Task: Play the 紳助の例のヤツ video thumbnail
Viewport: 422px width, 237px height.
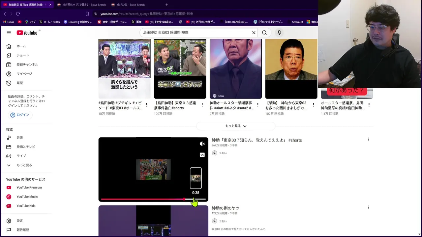Action: click(153, 221)
